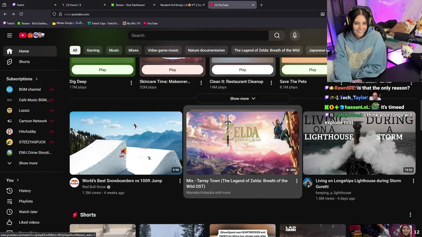Screen dimensions: 422x237
Task: Click the YouTube logo
Action: (32, 35)
